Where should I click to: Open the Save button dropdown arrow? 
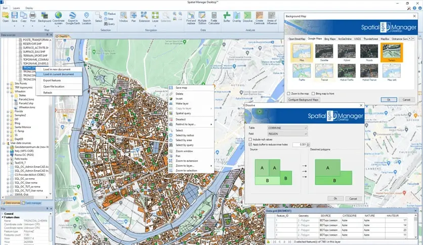pos(15,26)
